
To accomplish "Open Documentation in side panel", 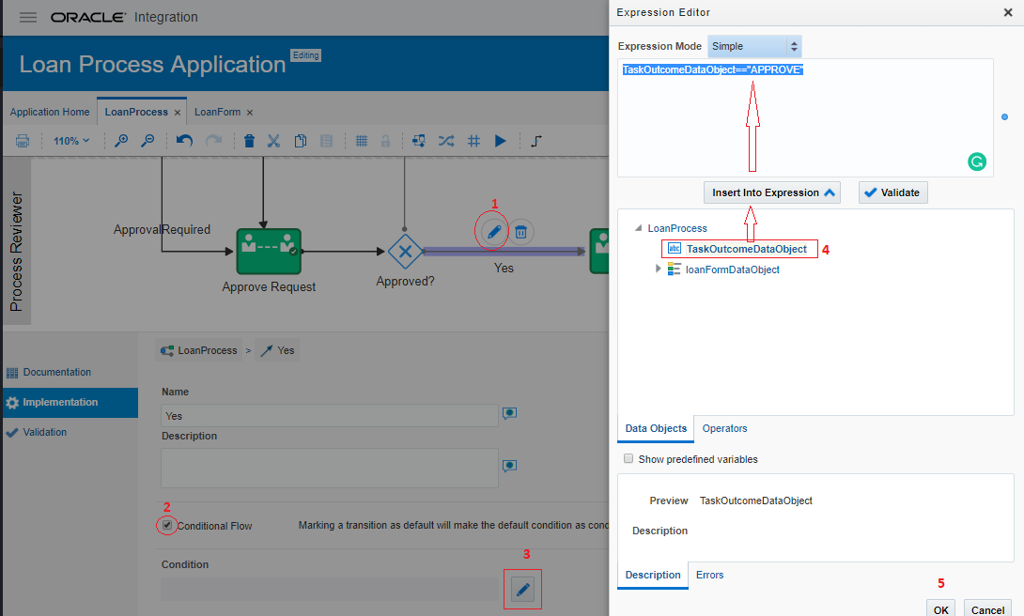I will click(56, 372).
